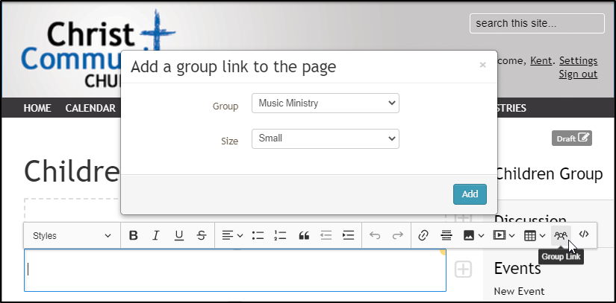This screenshot has height=303, width=616.
Task: Toggle strikethrough formatting
Action: pyautogui.click(x=202, y=235)
